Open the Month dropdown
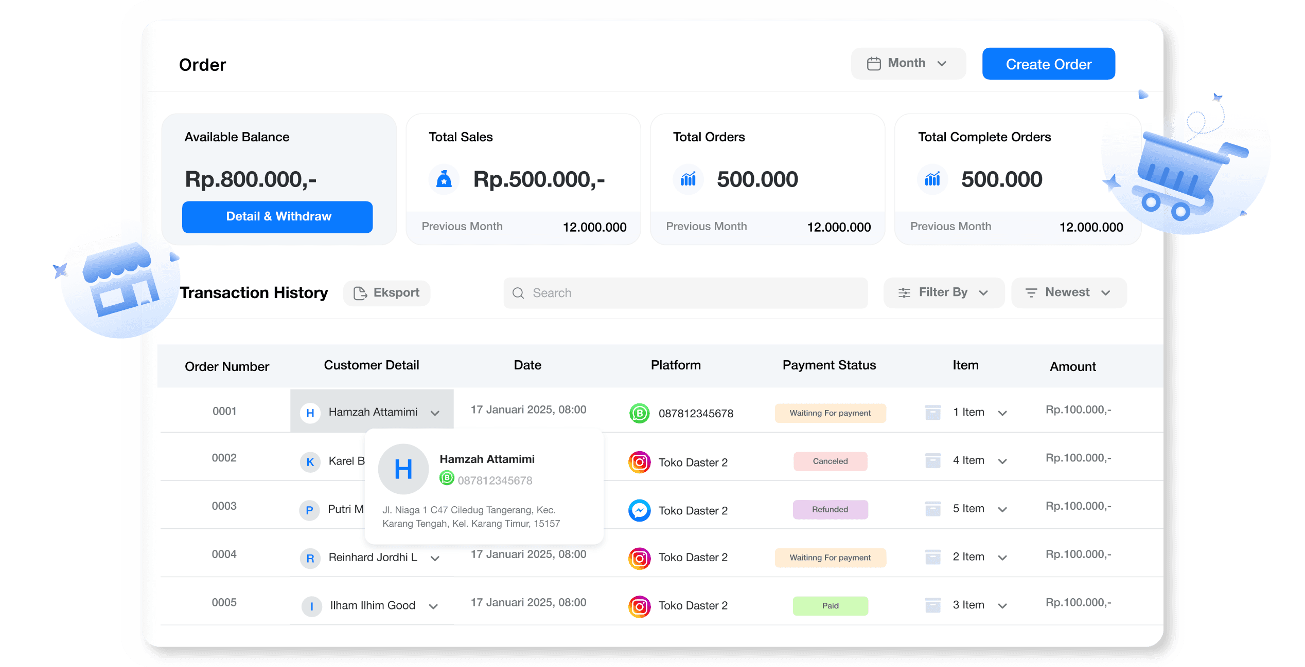 (x=908, y=63)
